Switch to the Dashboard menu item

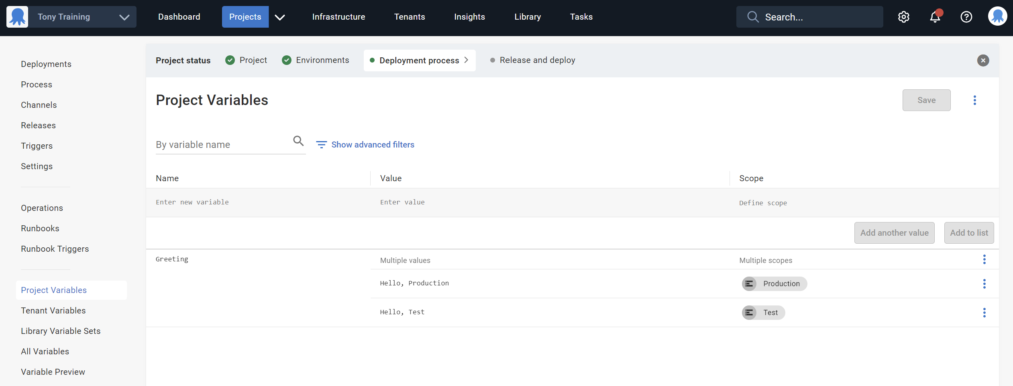[x=179, y=16]
